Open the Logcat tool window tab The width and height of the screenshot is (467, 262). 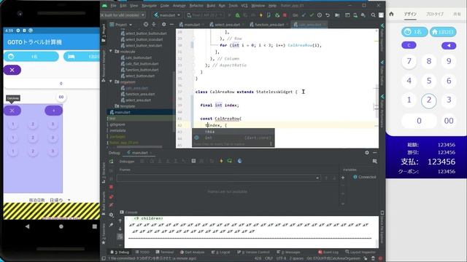tap(220, 252)
